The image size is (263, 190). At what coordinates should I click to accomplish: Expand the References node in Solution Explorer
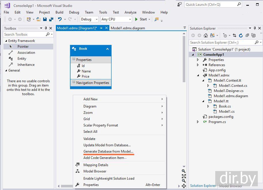pyautogui.click(x=198, y=65)
